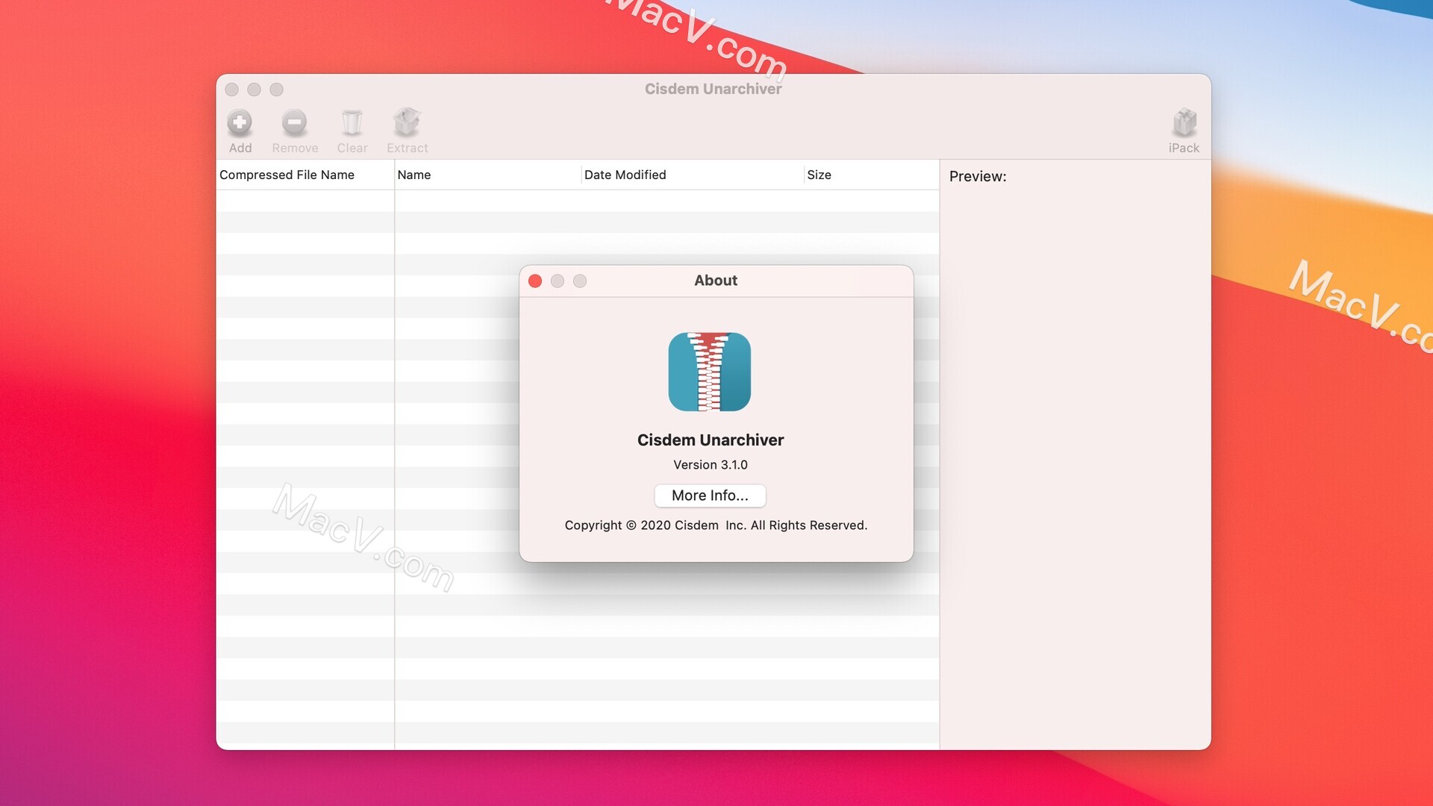
Task: Click the green fullscreen About button
Action: [580, 281]
